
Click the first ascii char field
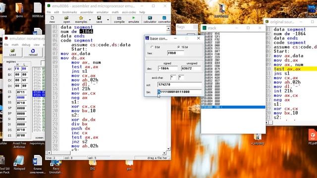173,77
